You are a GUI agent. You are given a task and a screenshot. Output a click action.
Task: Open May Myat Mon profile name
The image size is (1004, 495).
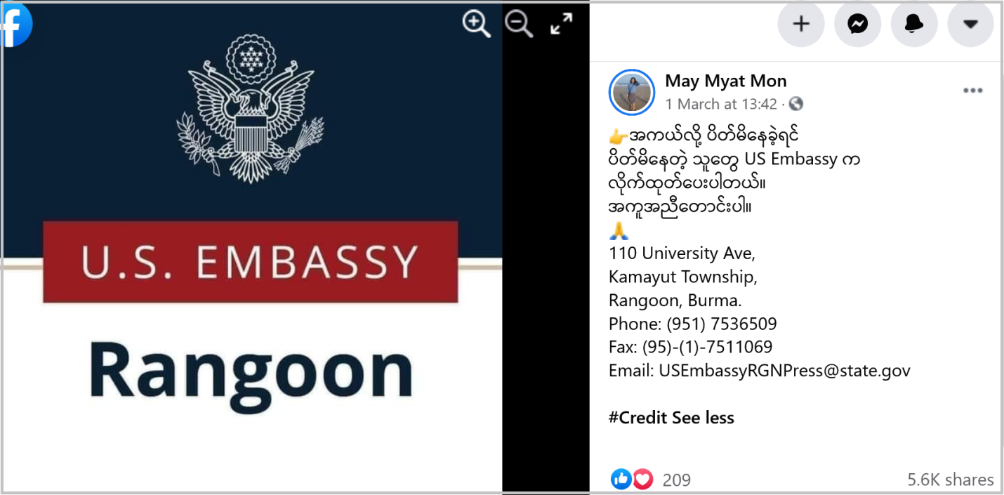726,81
